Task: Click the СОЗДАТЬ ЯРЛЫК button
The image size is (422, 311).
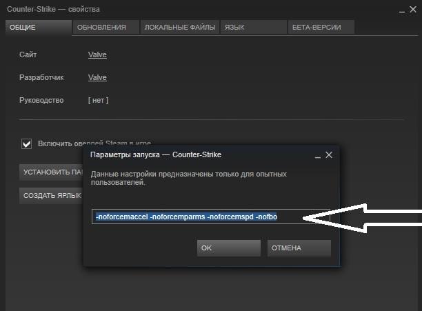Action: [x=51, y=196]
